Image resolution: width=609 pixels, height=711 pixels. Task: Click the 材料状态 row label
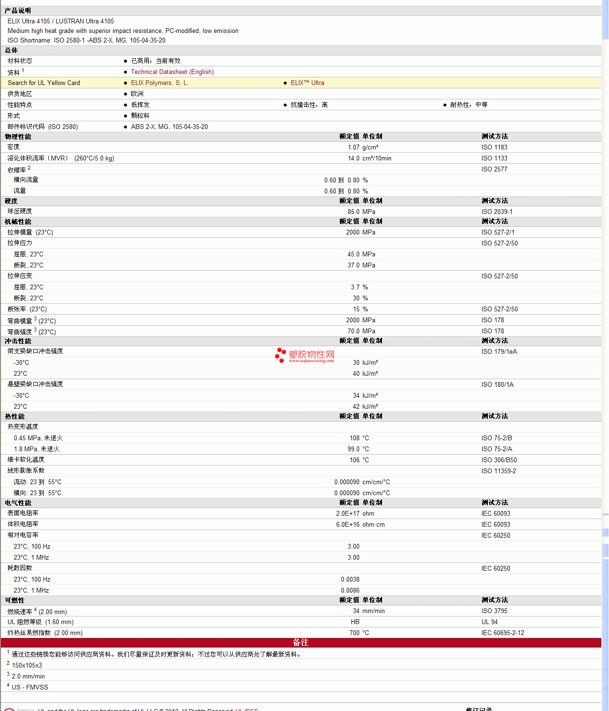(x=20, y=61)
